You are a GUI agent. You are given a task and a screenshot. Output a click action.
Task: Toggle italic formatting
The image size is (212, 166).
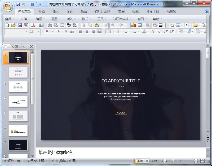pyautogui.click(x=53, y=31)
